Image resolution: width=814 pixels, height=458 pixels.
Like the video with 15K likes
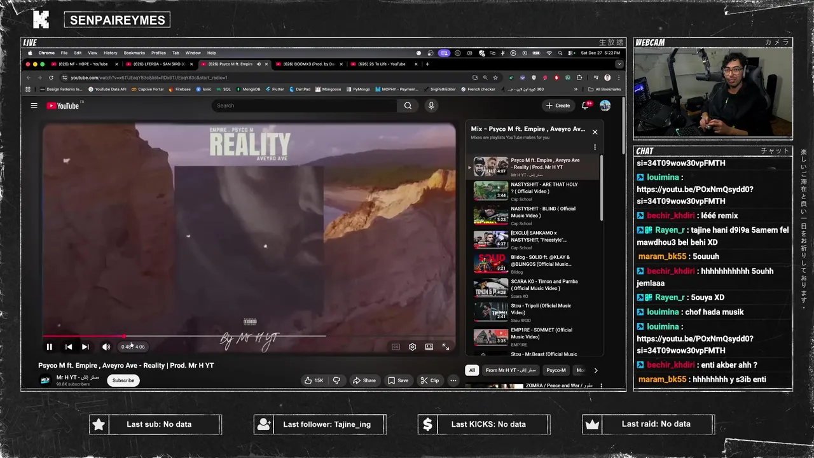coord(314,380)
